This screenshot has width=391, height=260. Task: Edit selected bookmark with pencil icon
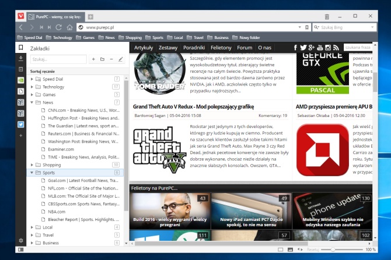(120, 59)
